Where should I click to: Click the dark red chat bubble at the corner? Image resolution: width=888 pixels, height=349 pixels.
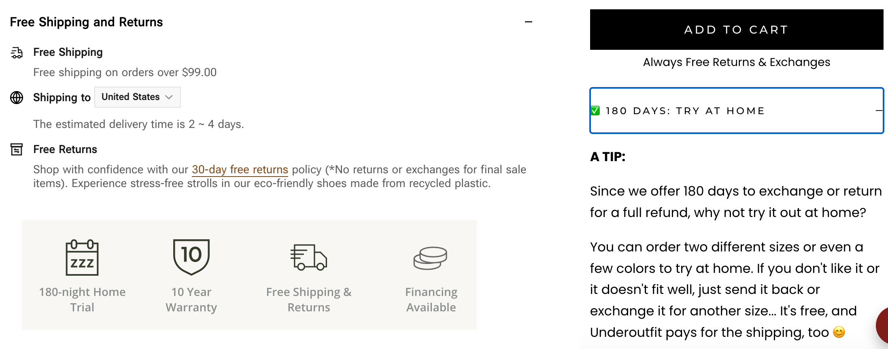click(882, 326)
